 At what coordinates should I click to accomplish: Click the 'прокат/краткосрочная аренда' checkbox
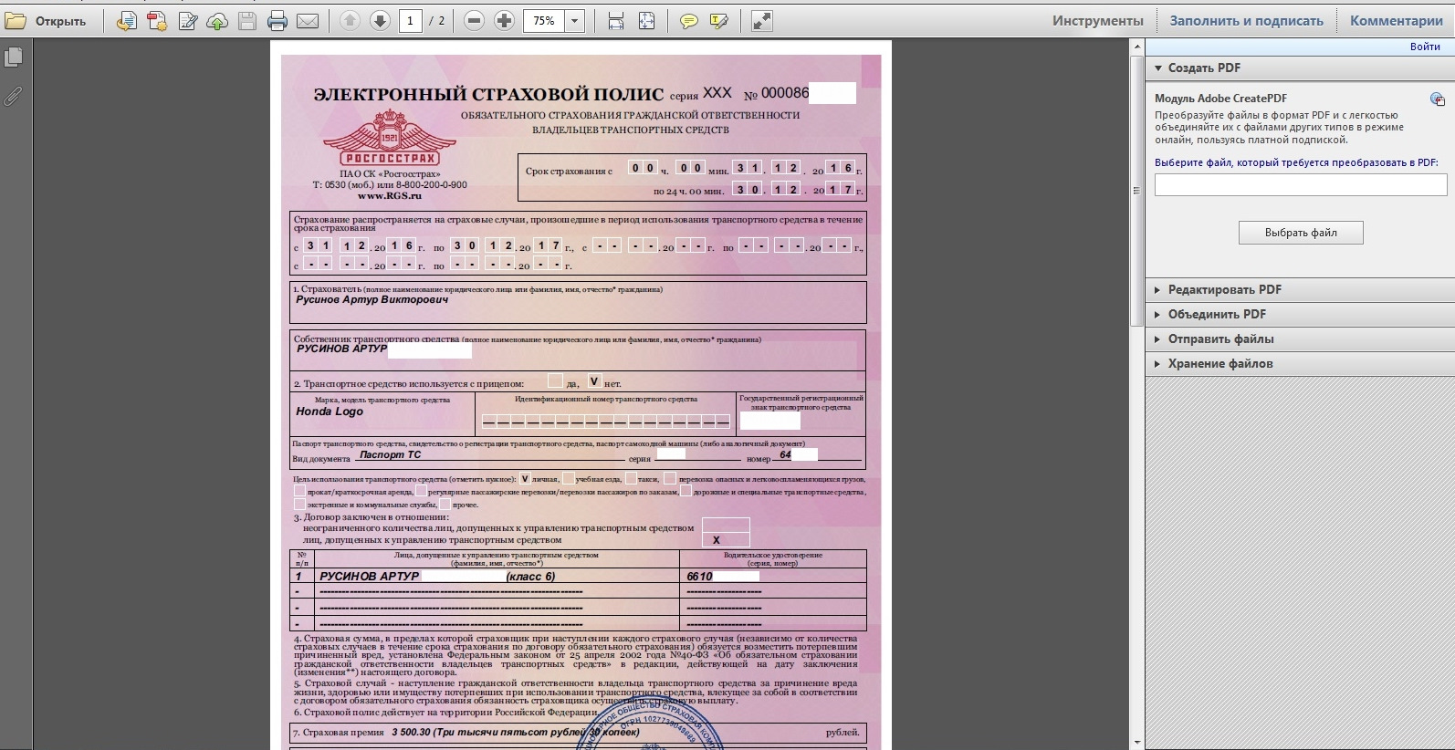click(299, 491)
